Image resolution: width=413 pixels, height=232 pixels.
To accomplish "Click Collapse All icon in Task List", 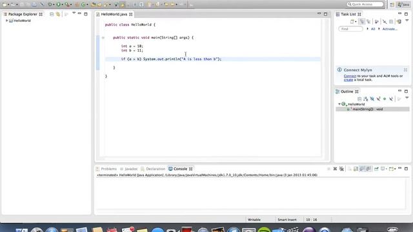I will point(391,21).
